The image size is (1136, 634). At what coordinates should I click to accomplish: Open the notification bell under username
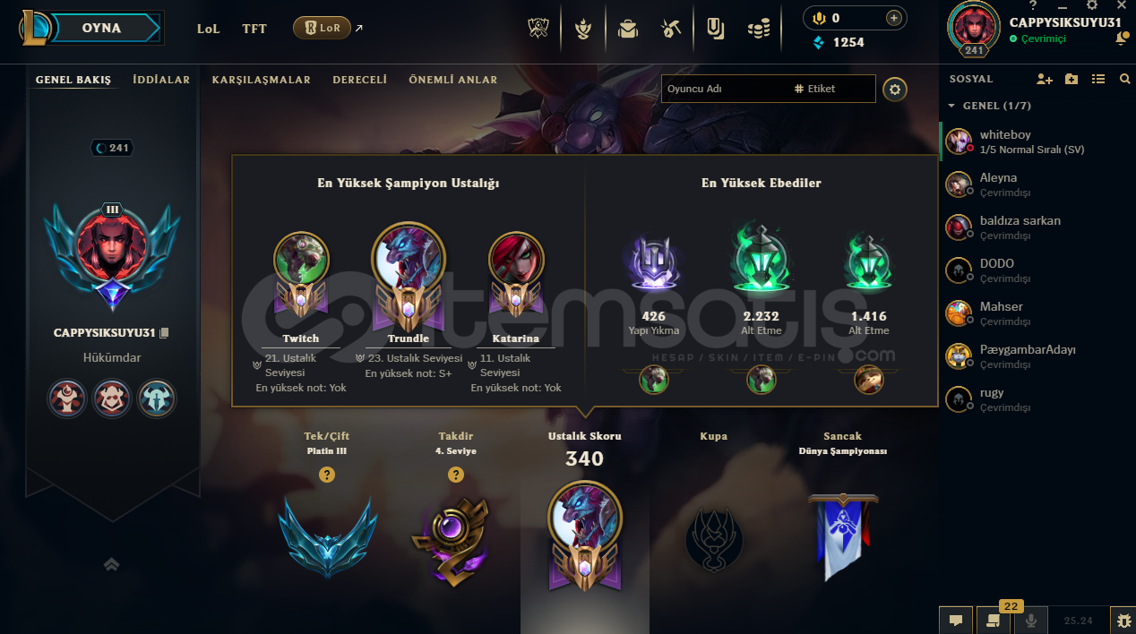[1122, 39]
